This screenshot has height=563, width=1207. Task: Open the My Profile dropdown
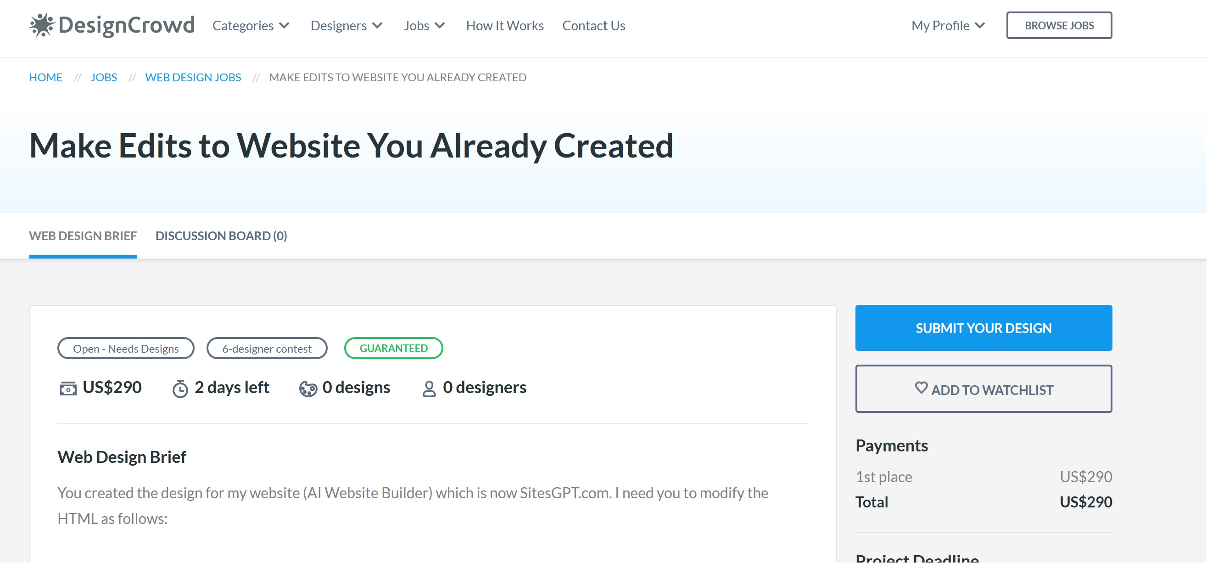tap(947, 25)
